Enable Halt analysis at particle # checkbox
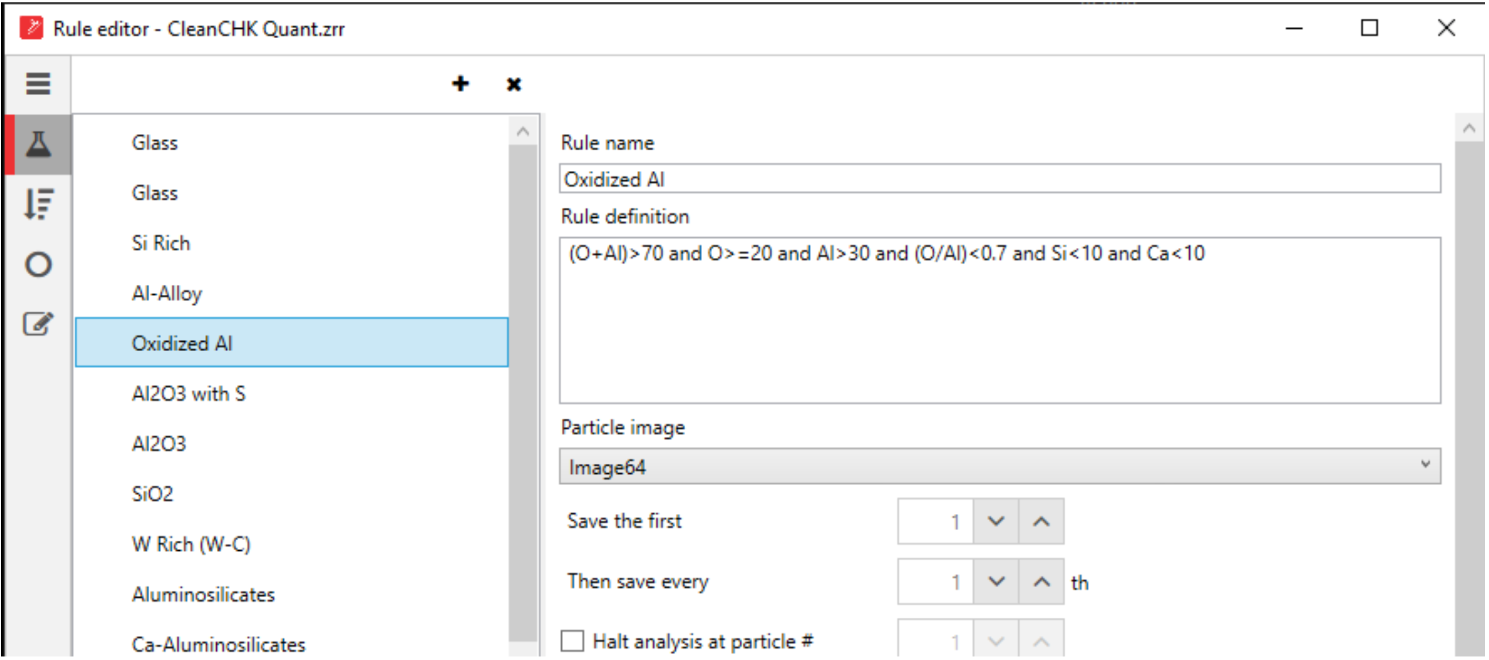The width and height of the screenshot is (1489, 660). click(x=572, y=641)
